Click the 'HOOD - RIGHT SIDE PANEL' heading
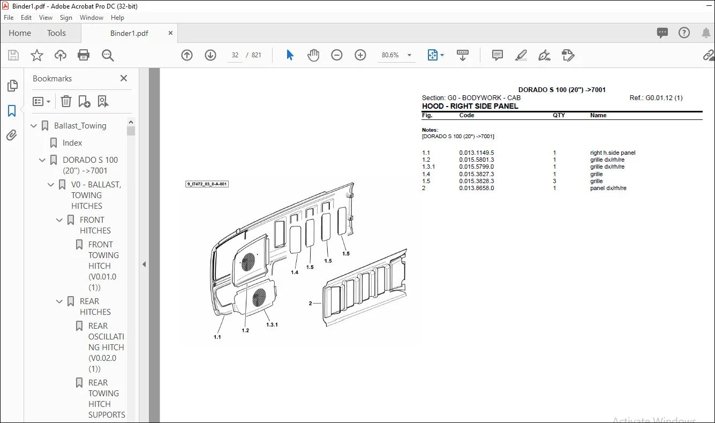This screenshot has height=423, width=715. [470, 106]
